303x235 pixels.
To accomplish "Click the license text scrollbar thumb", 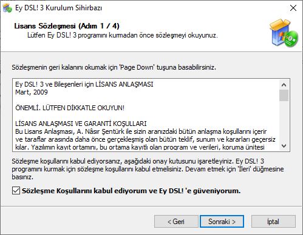I will 284,95.
